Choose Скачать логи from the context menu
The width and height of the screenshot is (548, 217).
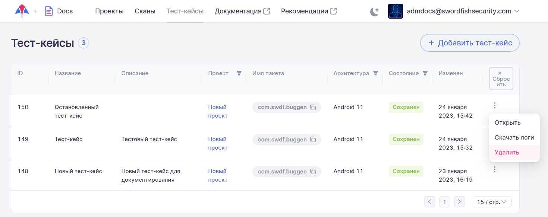coord(514,137)
